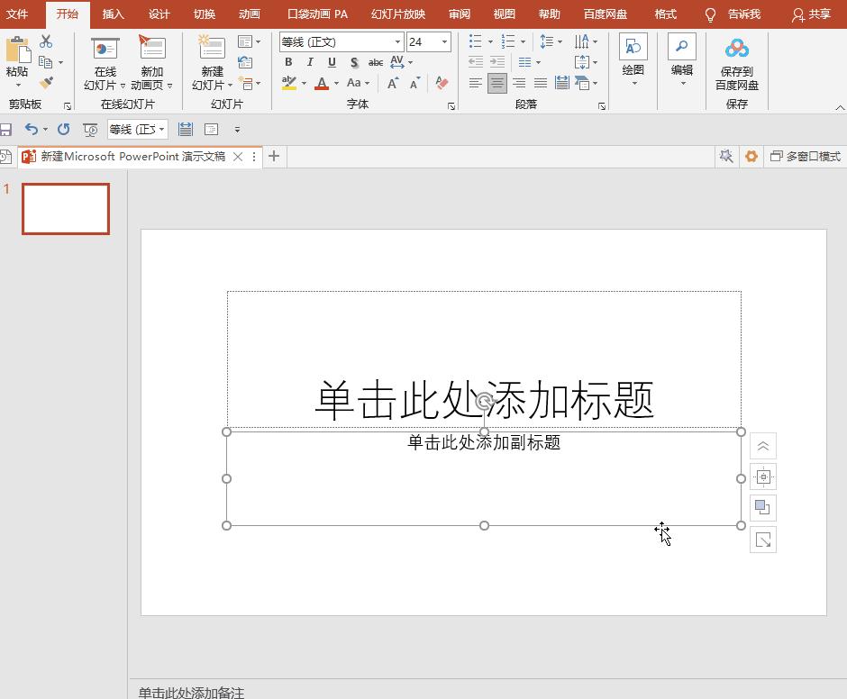This screenshot has height=699, width=847.
Task: Apply red font color swatch
Action: click(322, 83)
